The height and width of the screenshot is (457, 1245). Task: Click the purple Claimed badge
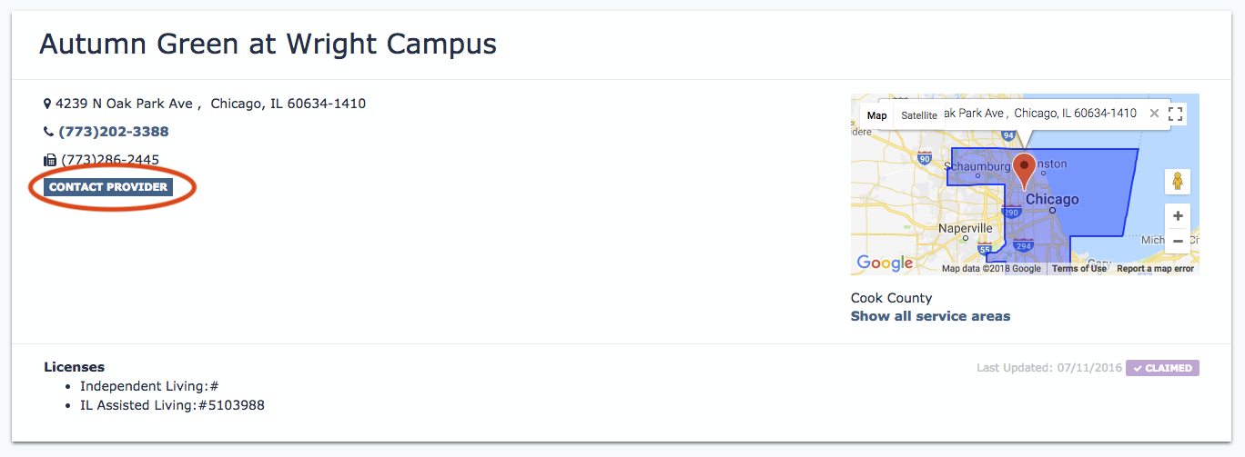[1162, 368]
